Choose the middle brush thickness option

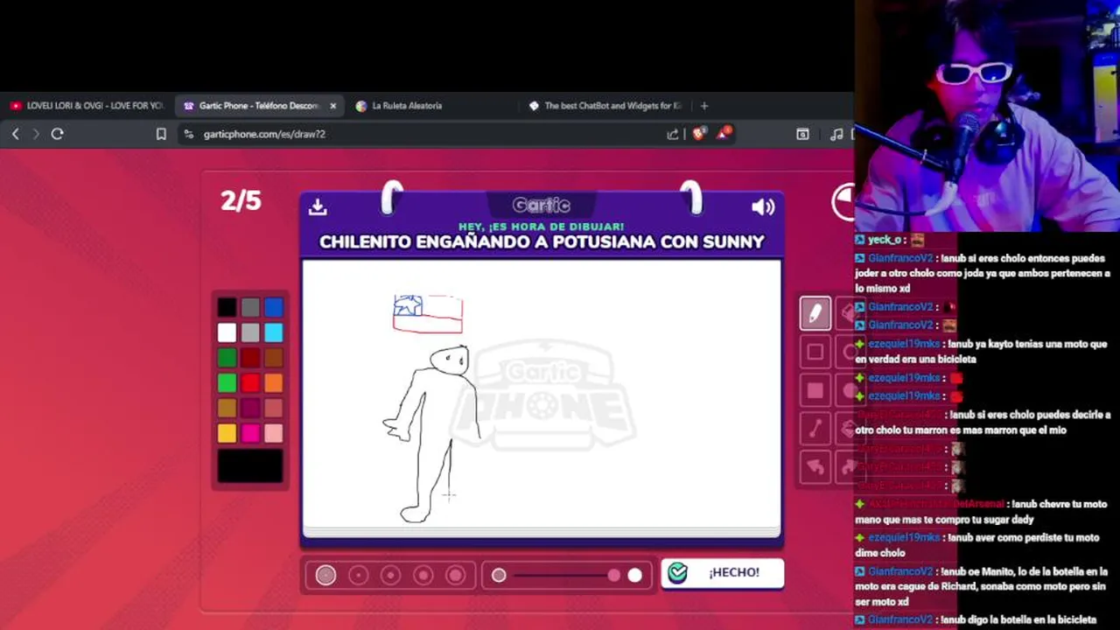pos(390,575)
